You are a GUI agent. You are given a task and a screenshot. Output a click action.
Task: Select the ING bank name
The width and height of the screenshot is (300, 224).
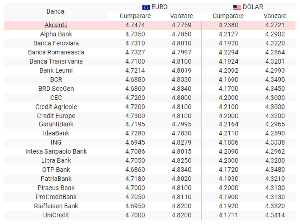point(56,142)
